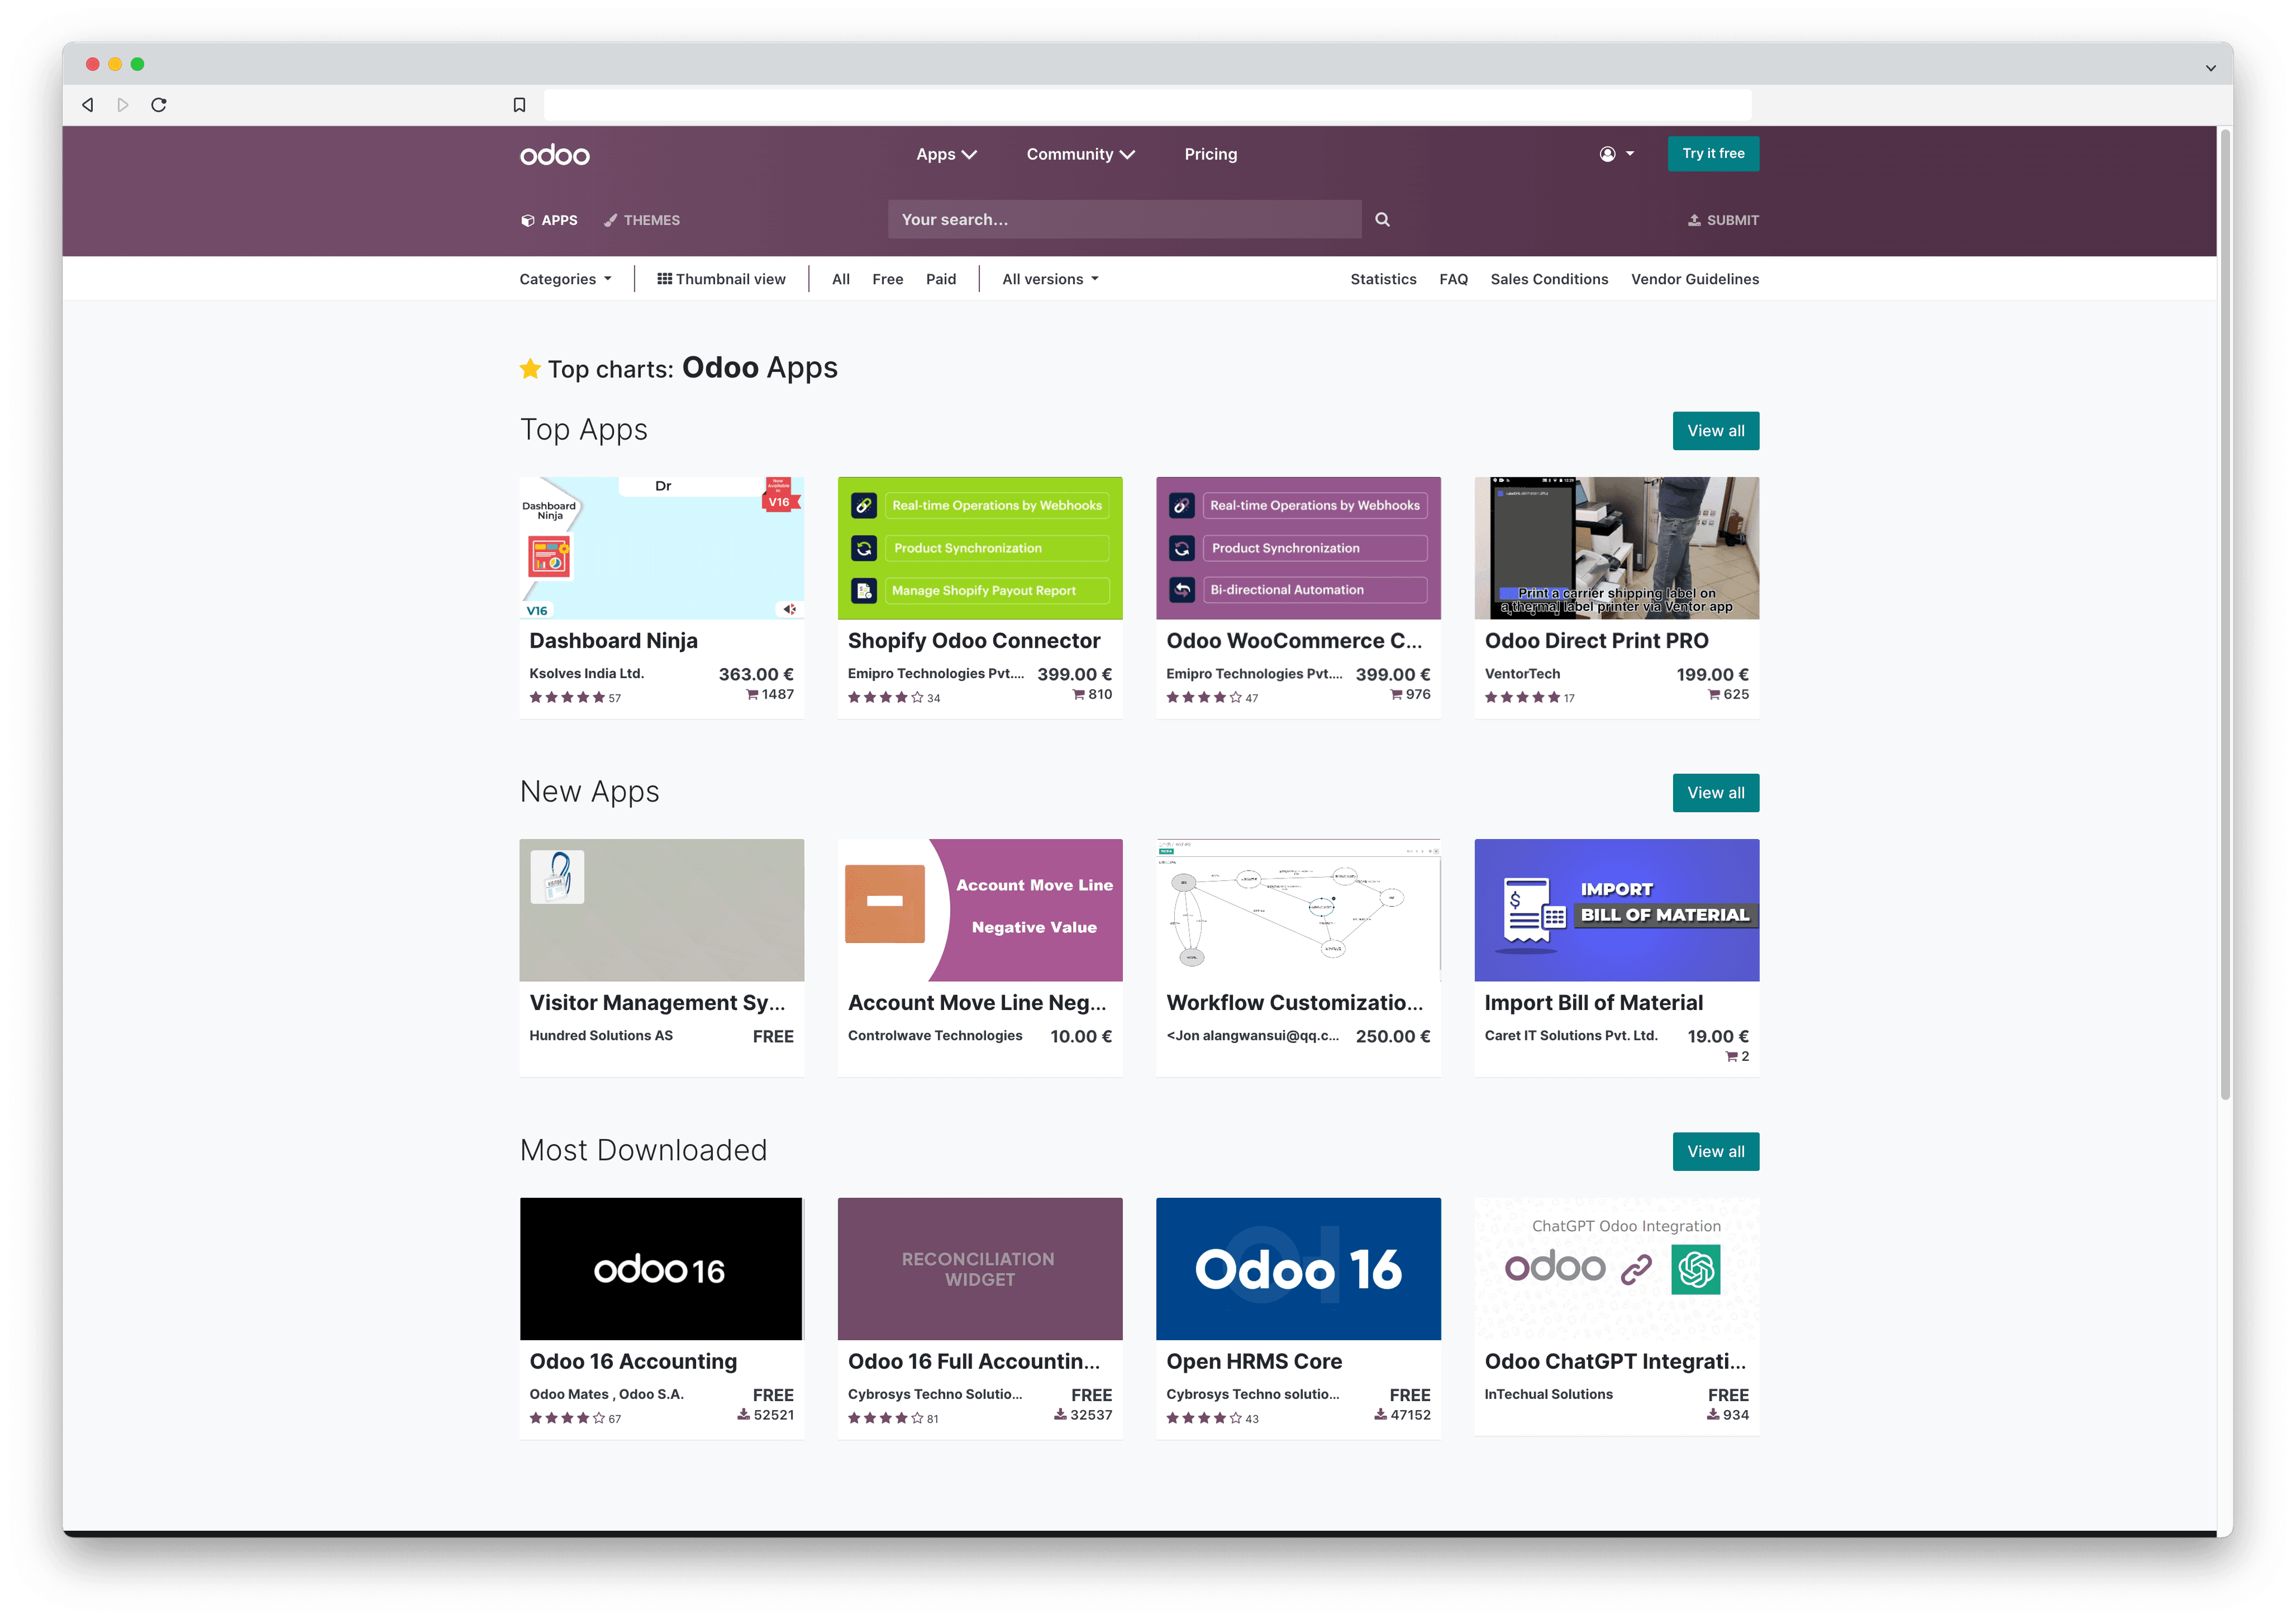Click Odoo Direct Print PRO title
This screenshot has width=2296, height=1620.
[x=1596, y=641]
